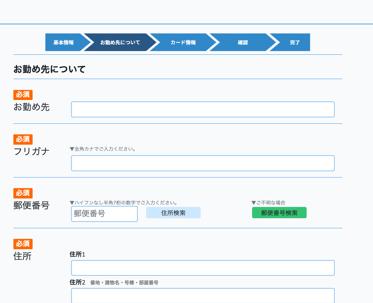Click into the フリガナ input field
This screenshot has height=303, width=373.
[203, 163]
